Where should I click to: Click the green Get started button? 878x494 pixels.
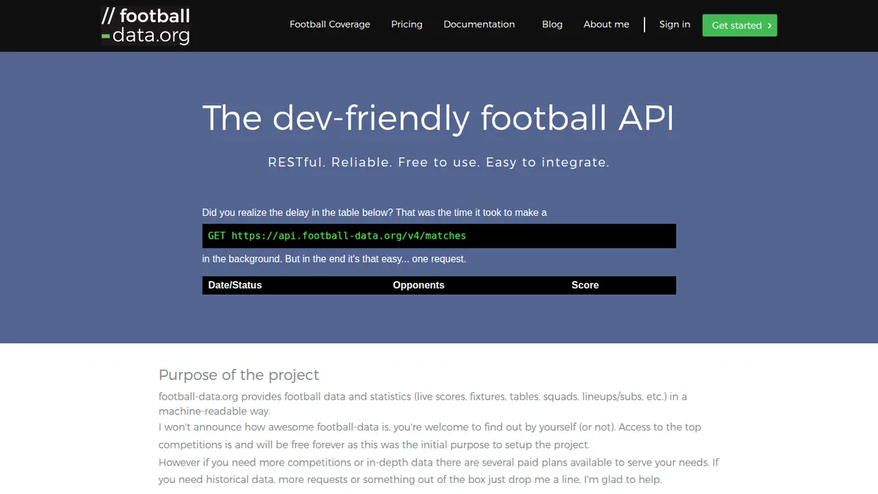740,25
